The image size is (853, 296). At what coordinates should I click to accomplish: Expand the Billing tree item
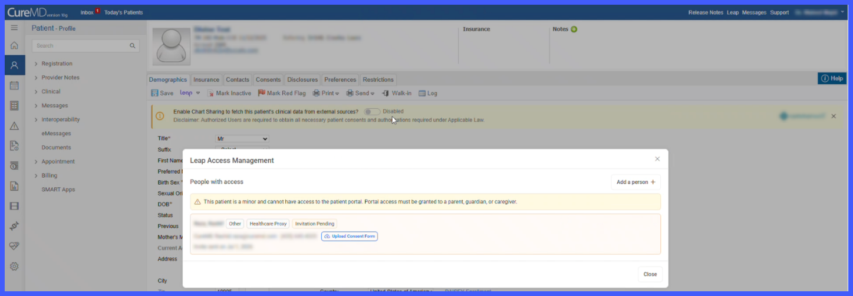(36, 175)
